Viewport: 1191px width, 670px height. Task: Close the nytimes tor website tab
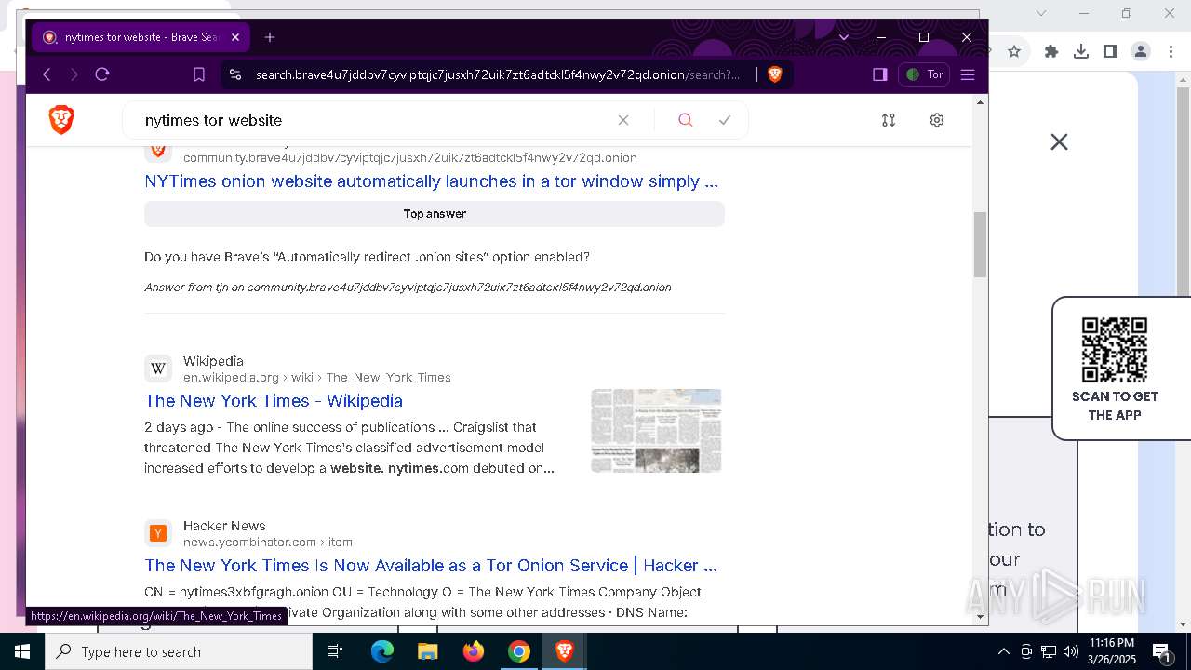point(235,37)
